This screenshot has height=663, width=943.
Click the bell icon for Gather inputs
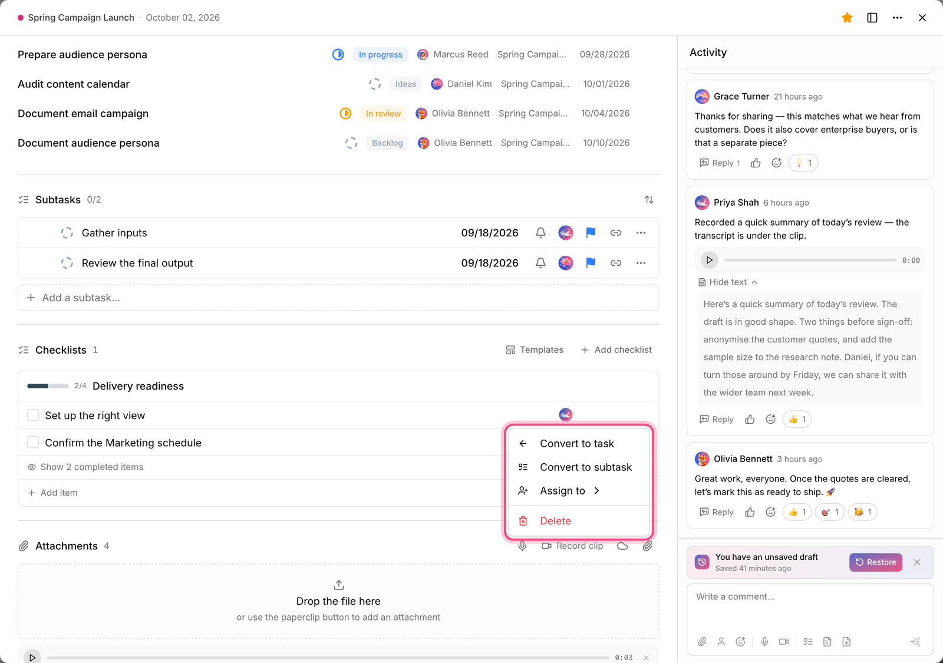click(540, 233)
